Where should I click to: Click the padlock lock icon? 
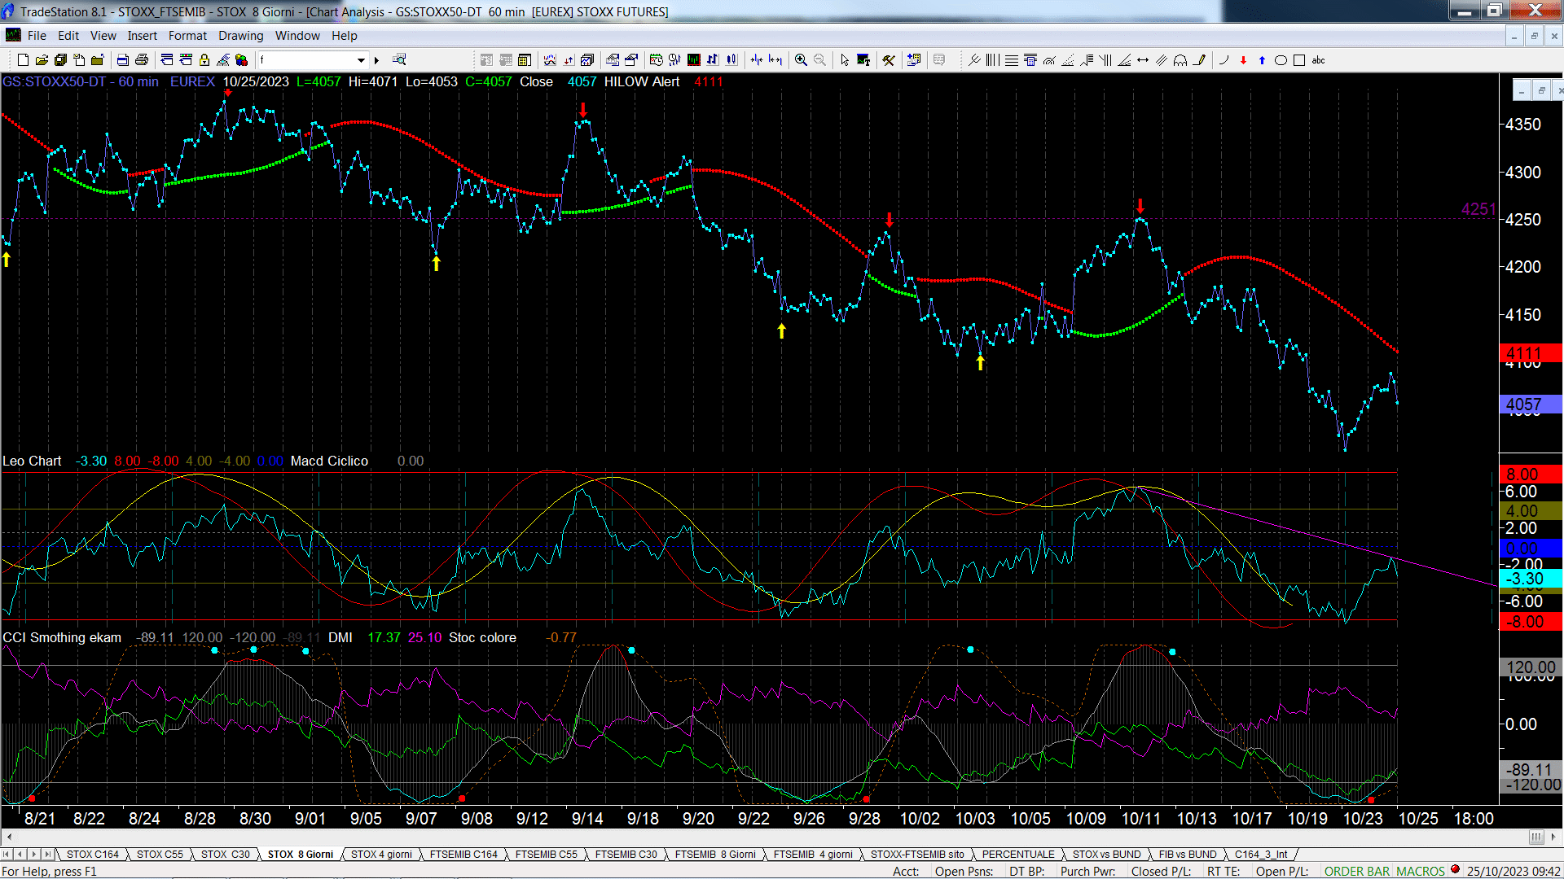coord(204,60)
